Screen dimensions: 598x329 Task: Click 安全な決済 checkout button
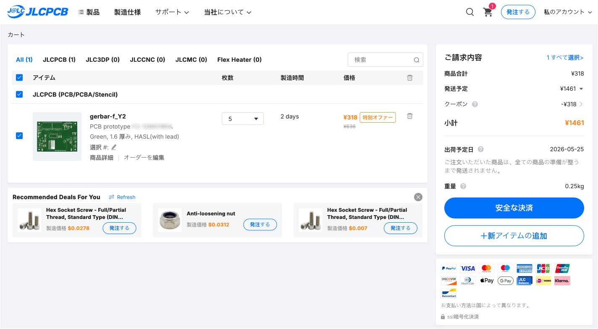pyautogui.click(x=514, y=208)
